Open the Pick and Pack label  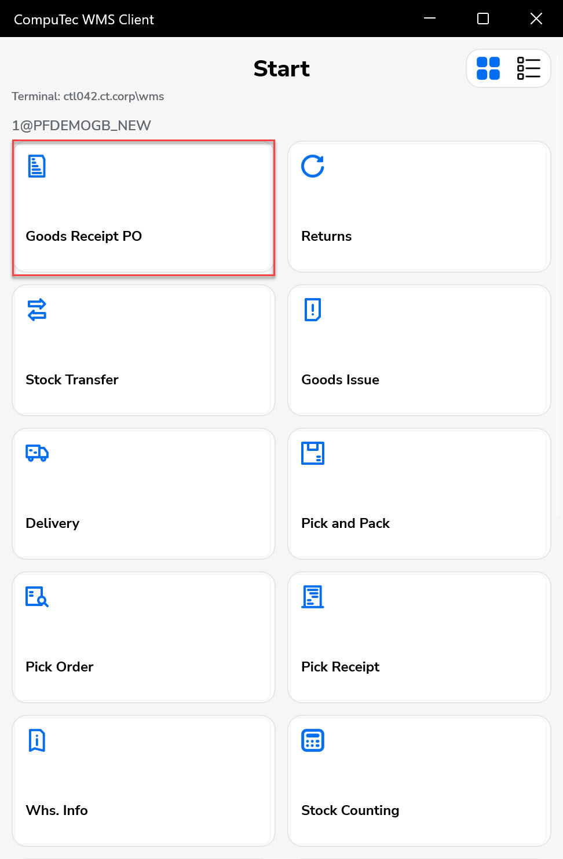pos(346,523)
